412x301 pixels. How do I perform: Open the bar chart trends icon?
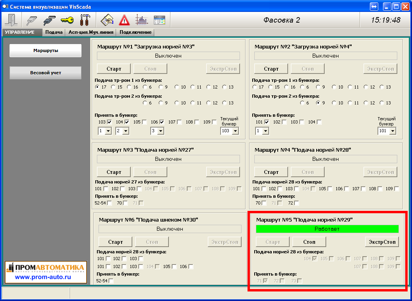point(141,20)
